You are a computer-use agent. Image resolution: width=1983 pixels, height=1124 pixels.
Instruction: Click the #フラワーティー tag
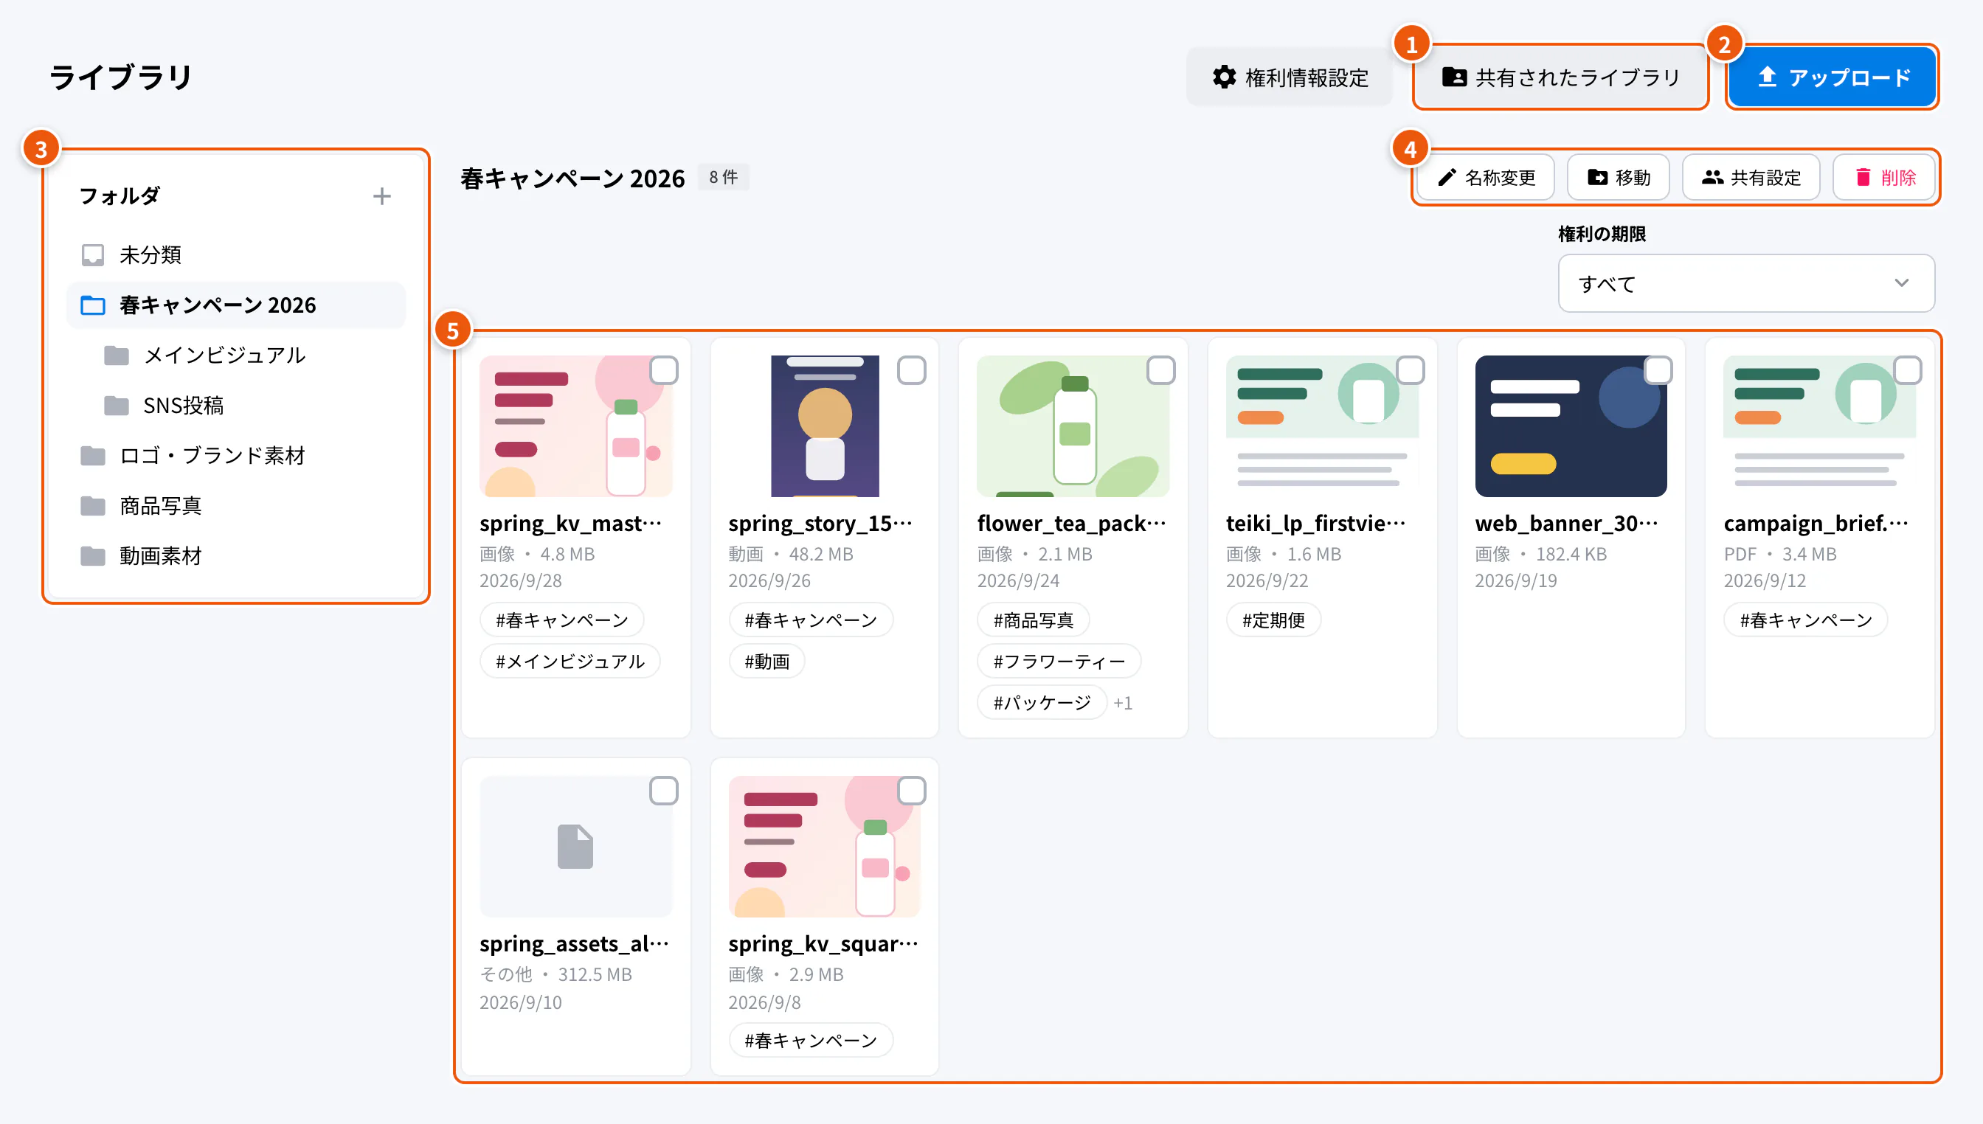point(1059,662)
